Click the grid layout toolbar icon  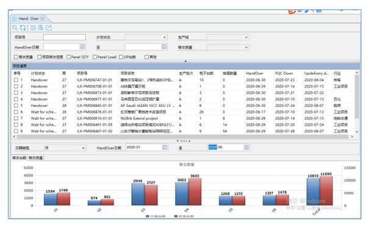(x=33, y=28)
